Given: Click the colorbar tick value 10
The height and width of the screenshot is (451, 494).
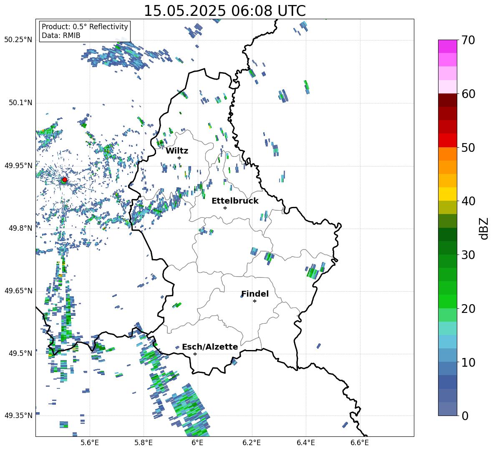Looking at the screenshot, I should [468, 362].
